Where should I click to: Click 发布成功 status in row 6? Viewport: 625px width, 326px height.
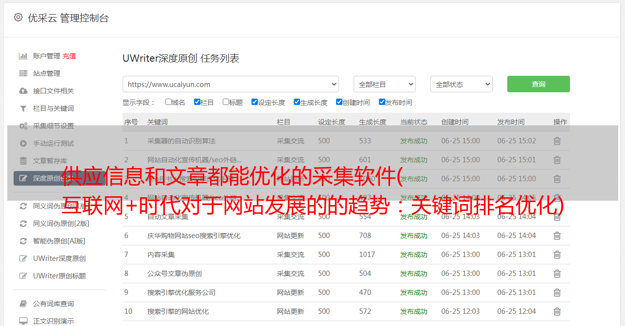414,236
